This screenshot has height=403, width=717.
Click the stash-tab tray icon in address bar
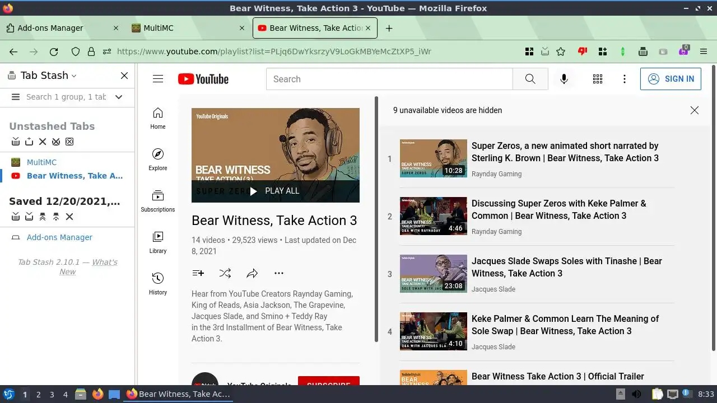(x=545, y=51)
